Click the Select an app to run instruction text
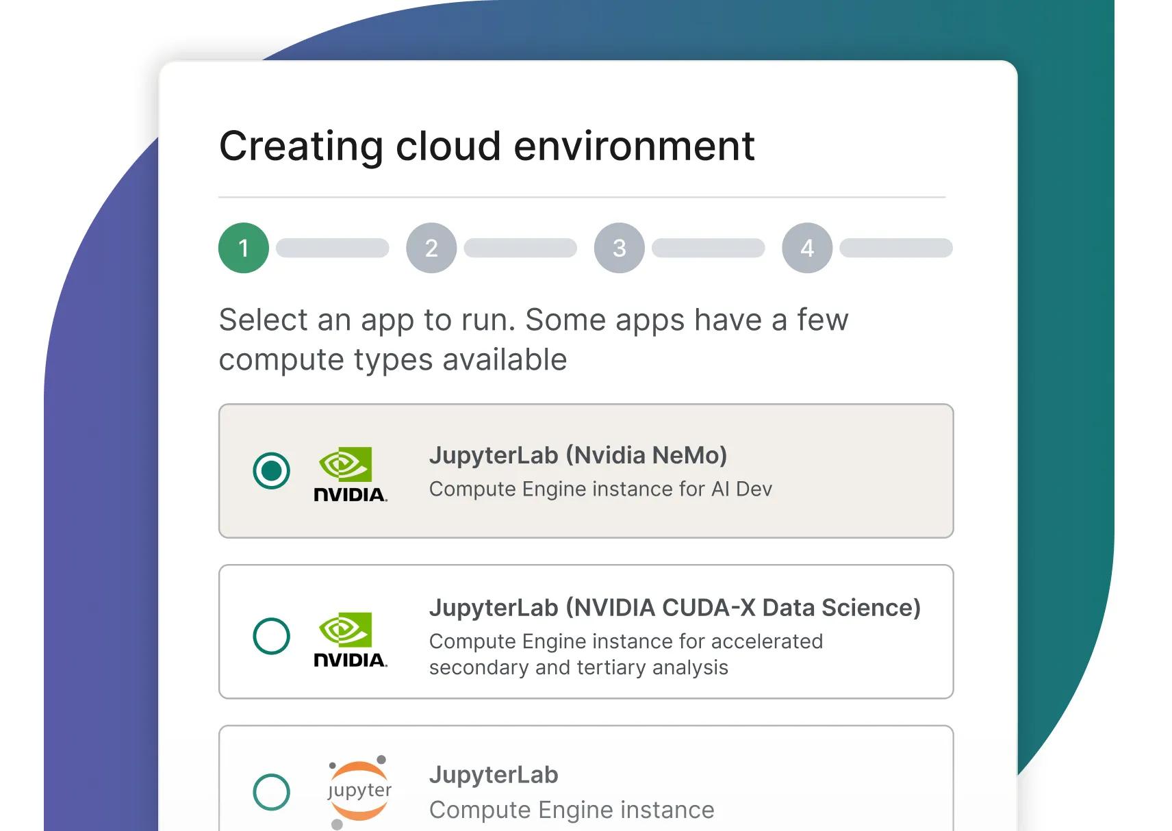 533,339
